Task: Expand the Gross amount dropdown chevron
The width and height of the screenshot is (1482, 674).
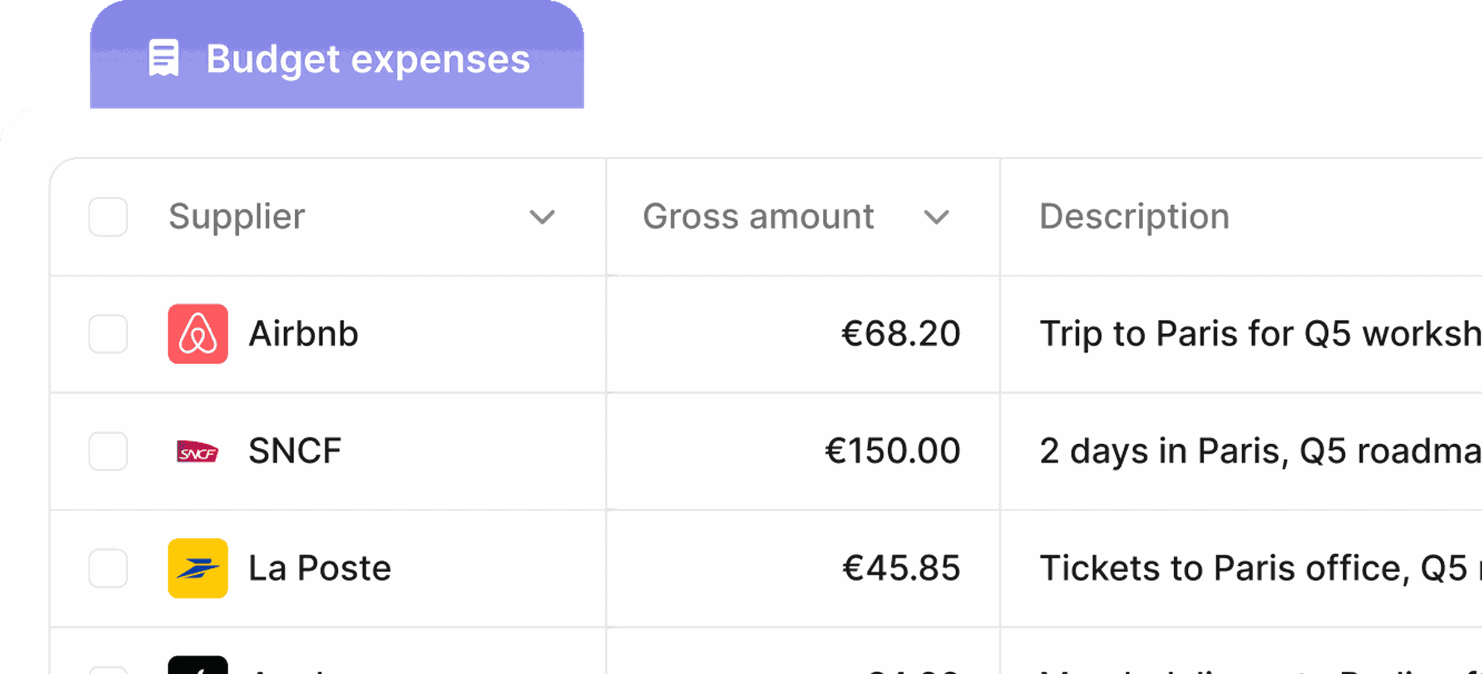Action: point(936,217)
